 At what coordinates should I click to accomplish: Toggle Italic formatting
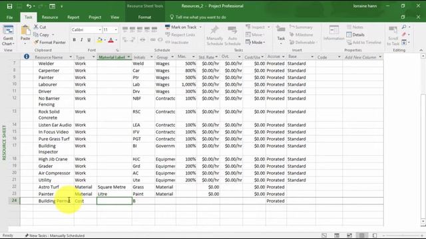[81, 40]
